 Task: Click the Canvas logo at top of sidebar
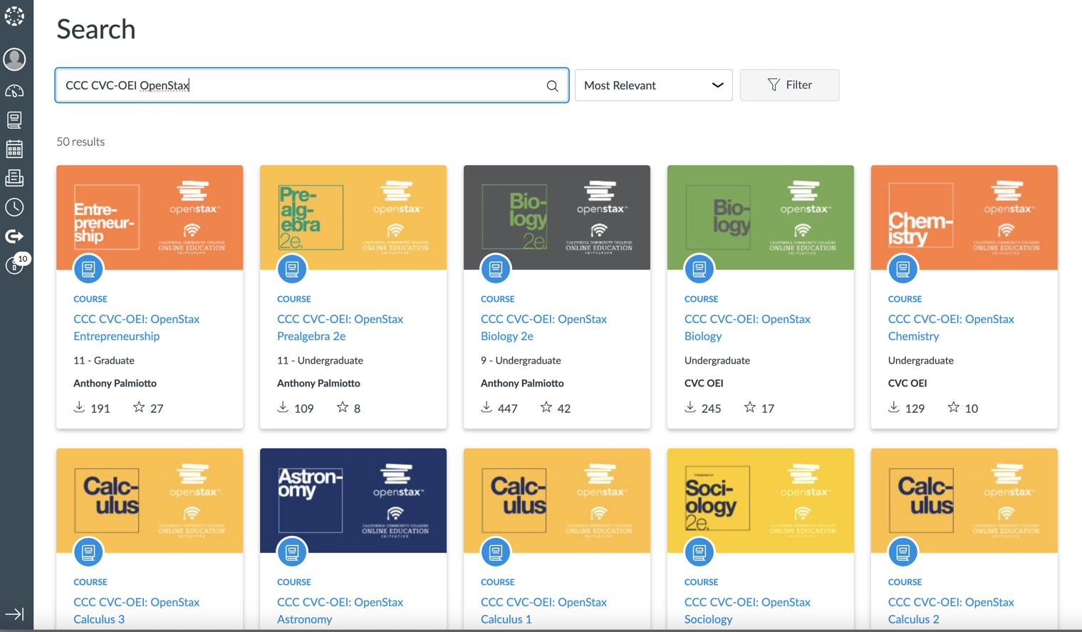pyautogui.click(x=15, y=16)
